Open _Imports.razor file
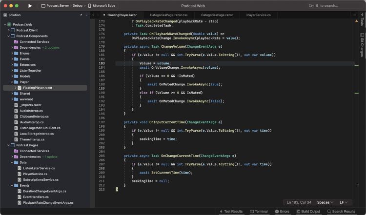This screenshot has width=366, height=215. [x=30, y=105]
